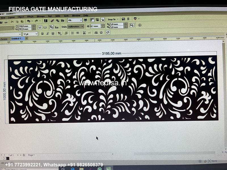The width and height of the screenshot is (227, 170).
Task: Click the Page 1 tab at the bottom
Action: click(x=32, y=155)
